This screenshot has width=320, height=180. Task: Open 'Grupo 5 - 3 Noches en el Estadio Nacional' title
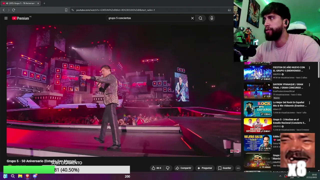[289, 121]
